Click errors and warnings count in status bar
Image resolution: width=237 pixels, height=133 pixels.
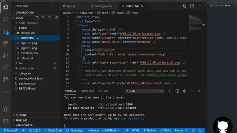tap(34, 130)
